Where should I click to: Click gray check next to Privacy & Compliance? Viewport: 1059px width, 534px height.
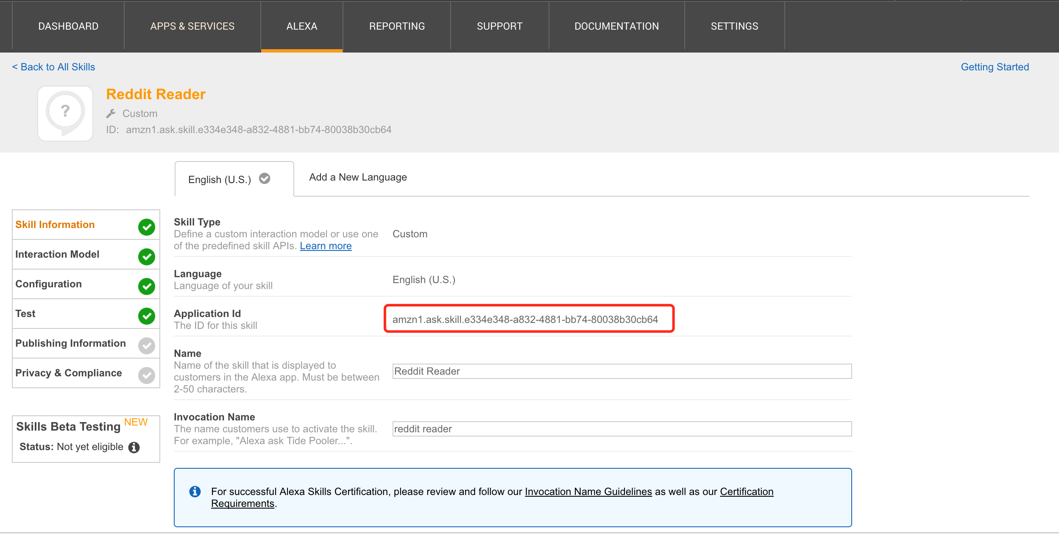[x=147, y=375]
